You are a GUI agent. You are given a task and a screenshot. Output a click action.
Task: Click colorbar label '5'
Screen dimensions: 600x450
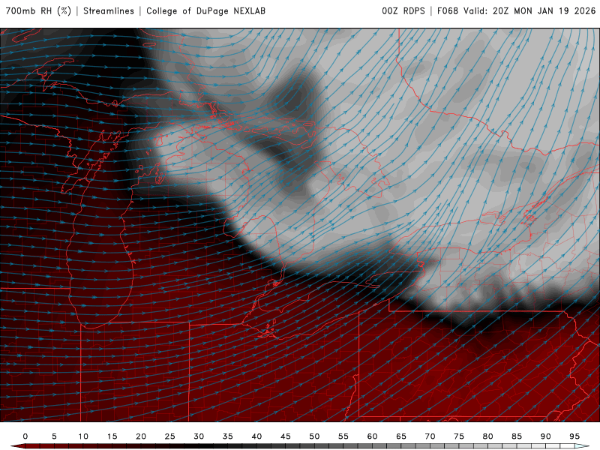pyautogui.click(x=54, y=436)
